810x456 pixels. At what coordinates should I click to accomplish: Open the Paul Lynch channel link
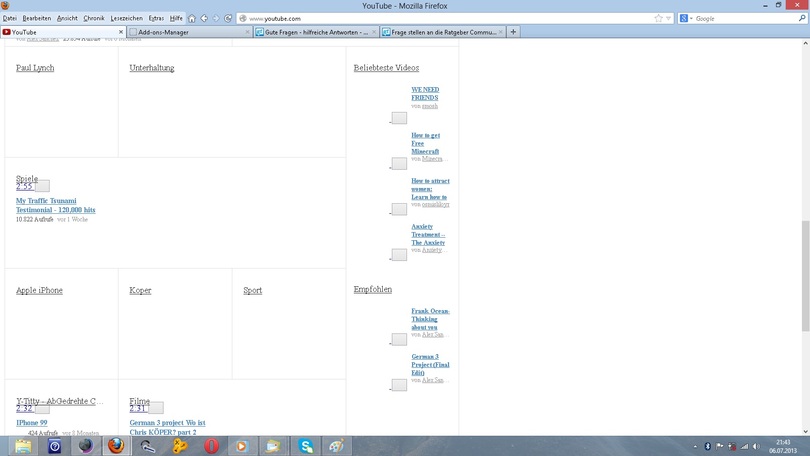coord(35,68)
